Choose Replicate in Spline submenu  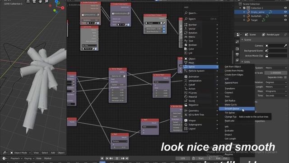tap(237, 121)
